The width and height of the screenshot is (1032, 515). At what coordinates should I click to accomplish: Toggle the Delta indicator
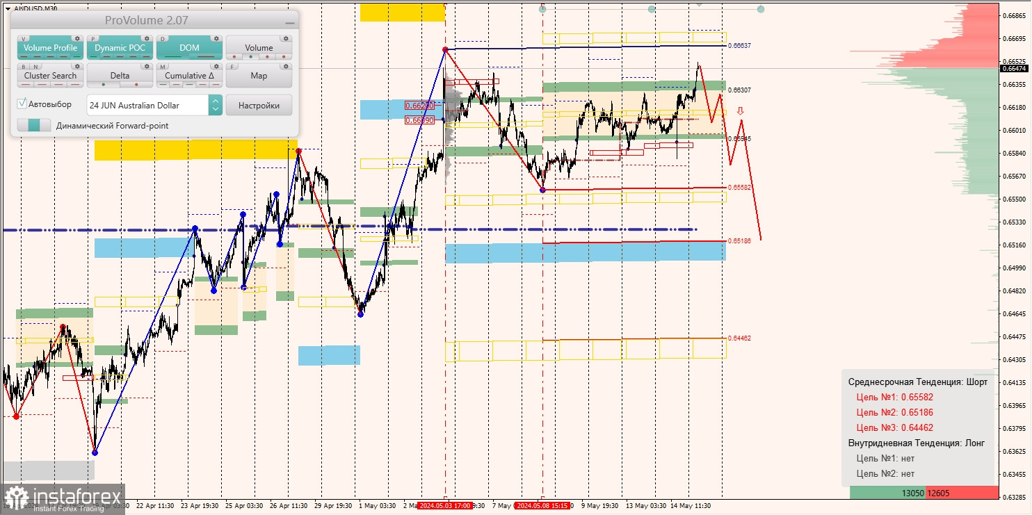[120, 75]
